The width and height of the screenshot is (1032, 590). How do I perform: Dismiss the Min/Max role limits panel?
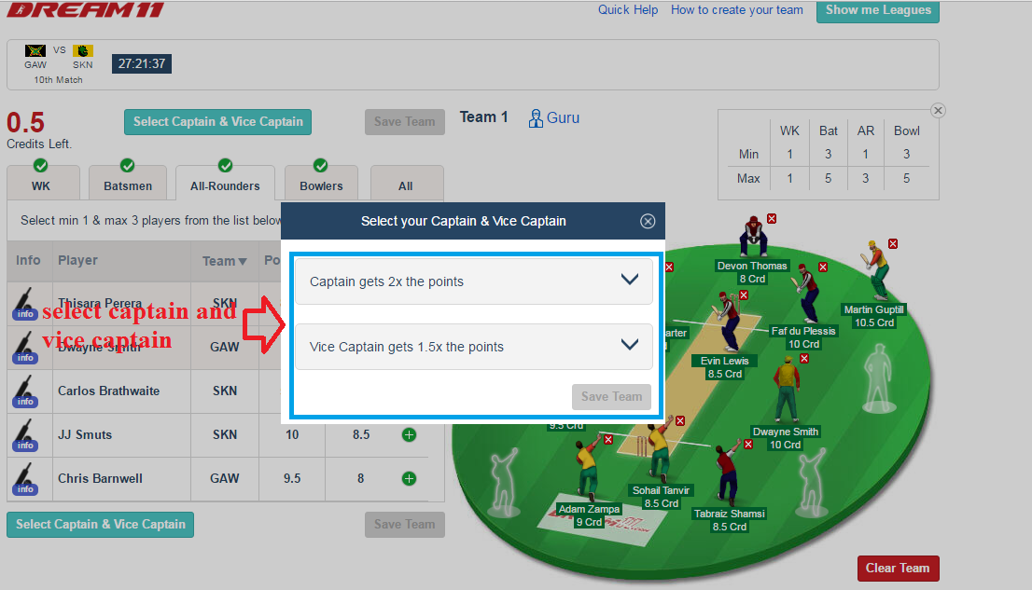[939, 111]
